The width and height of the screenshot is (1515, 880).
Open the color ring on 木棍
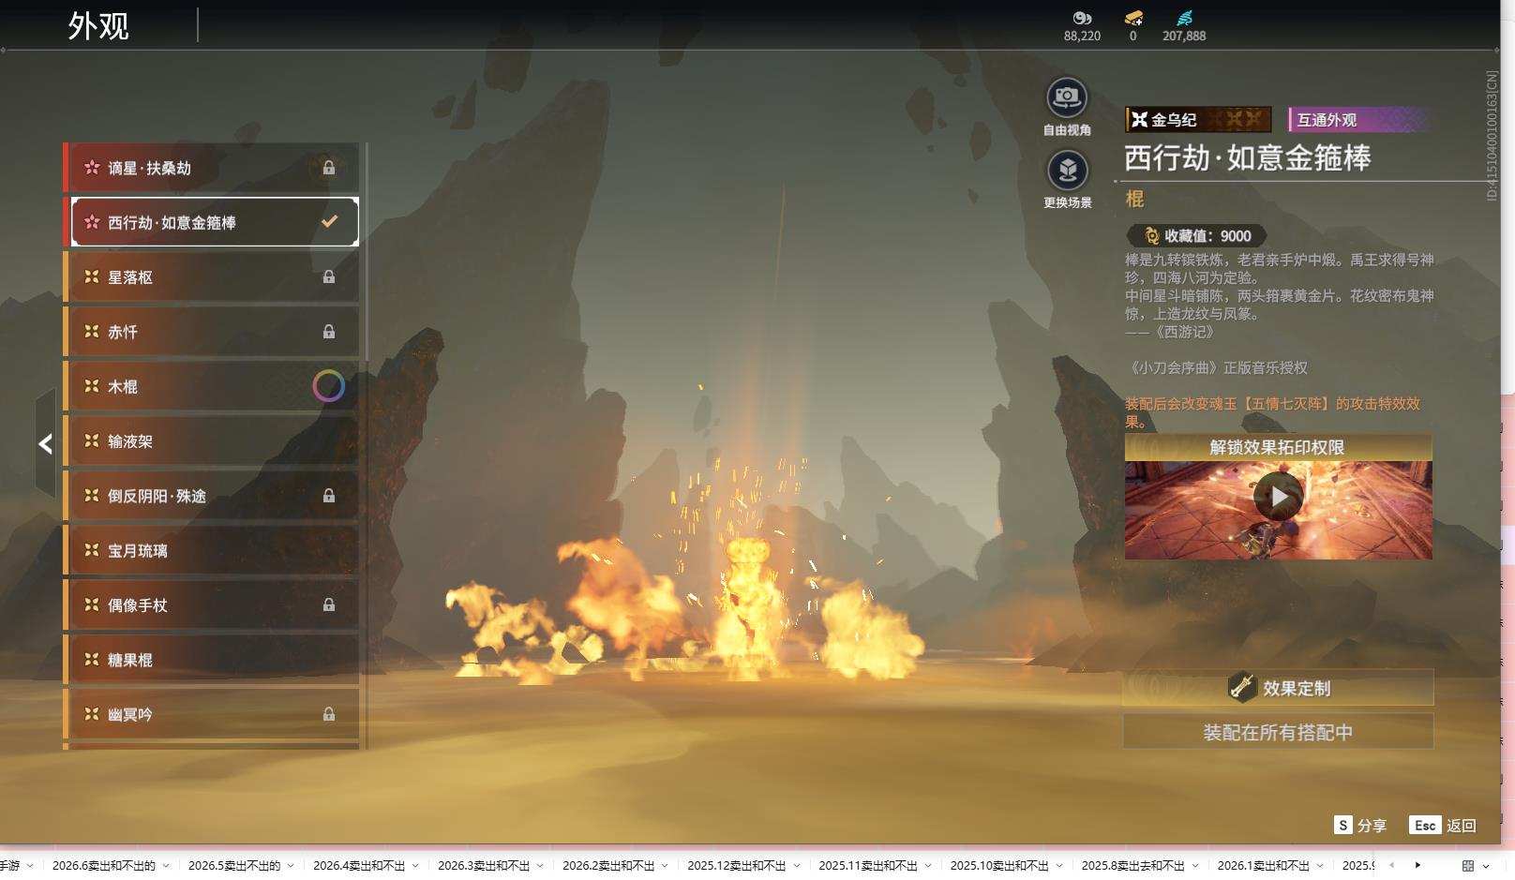coord(328,386)
